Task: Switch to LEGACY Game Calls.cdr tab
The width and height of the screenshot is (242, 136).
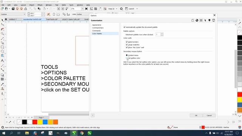Action: 71,19
